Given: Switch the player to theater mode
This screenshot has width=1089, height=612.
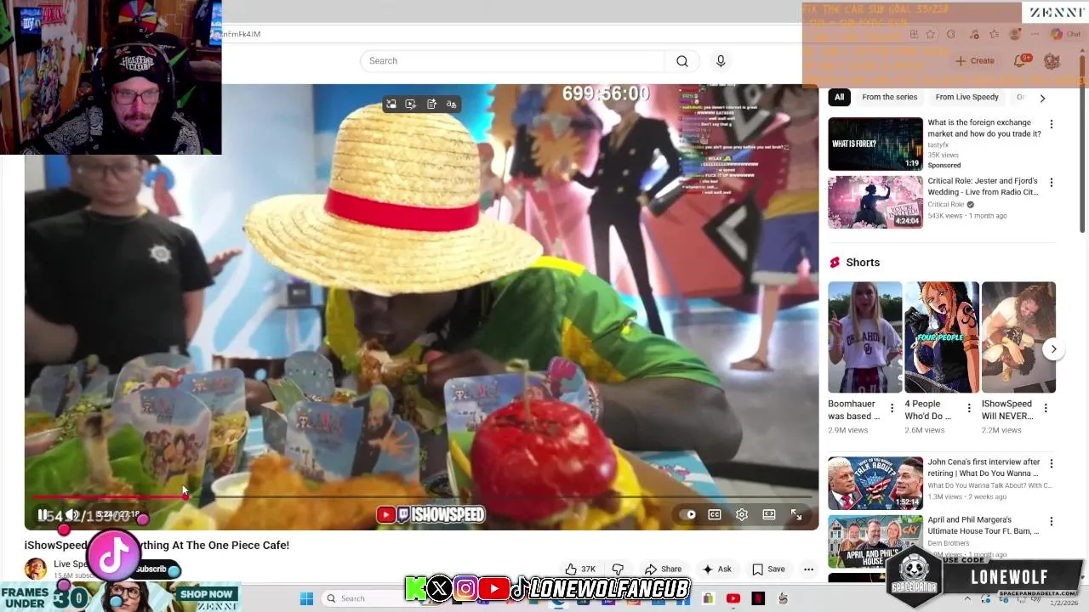Looking at the screenshot, I should coord(769,514).
